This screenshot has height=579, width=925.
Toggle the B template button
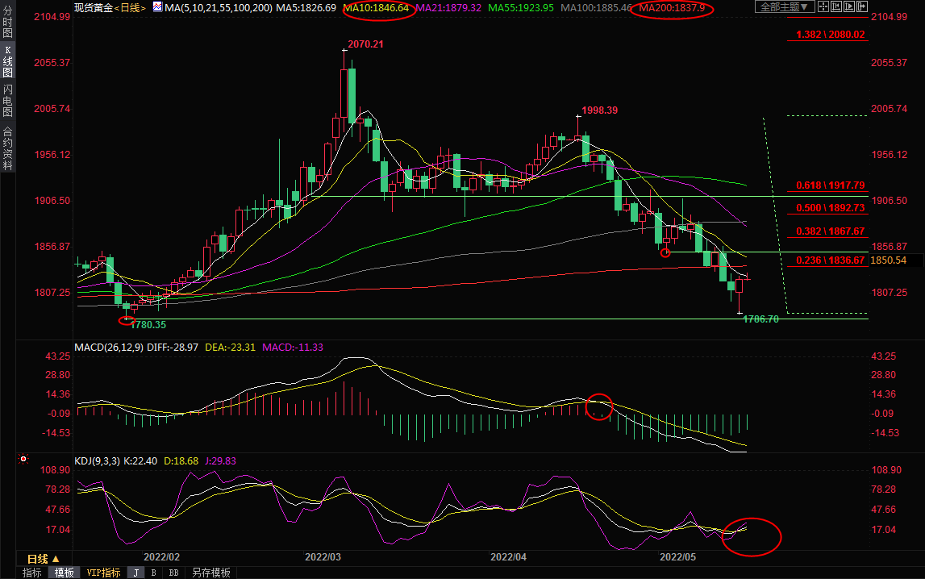tap(153, 573)
